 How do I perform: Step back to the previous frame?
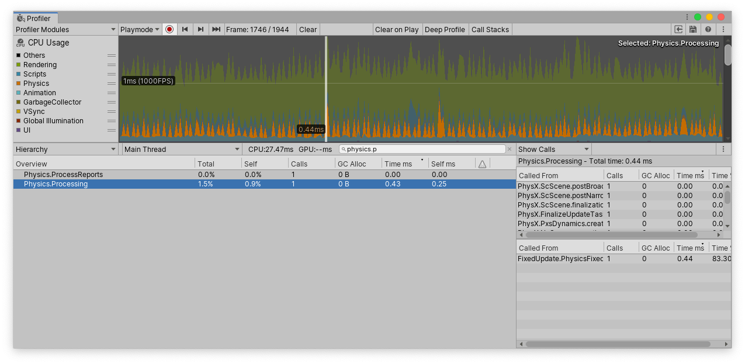185,29
